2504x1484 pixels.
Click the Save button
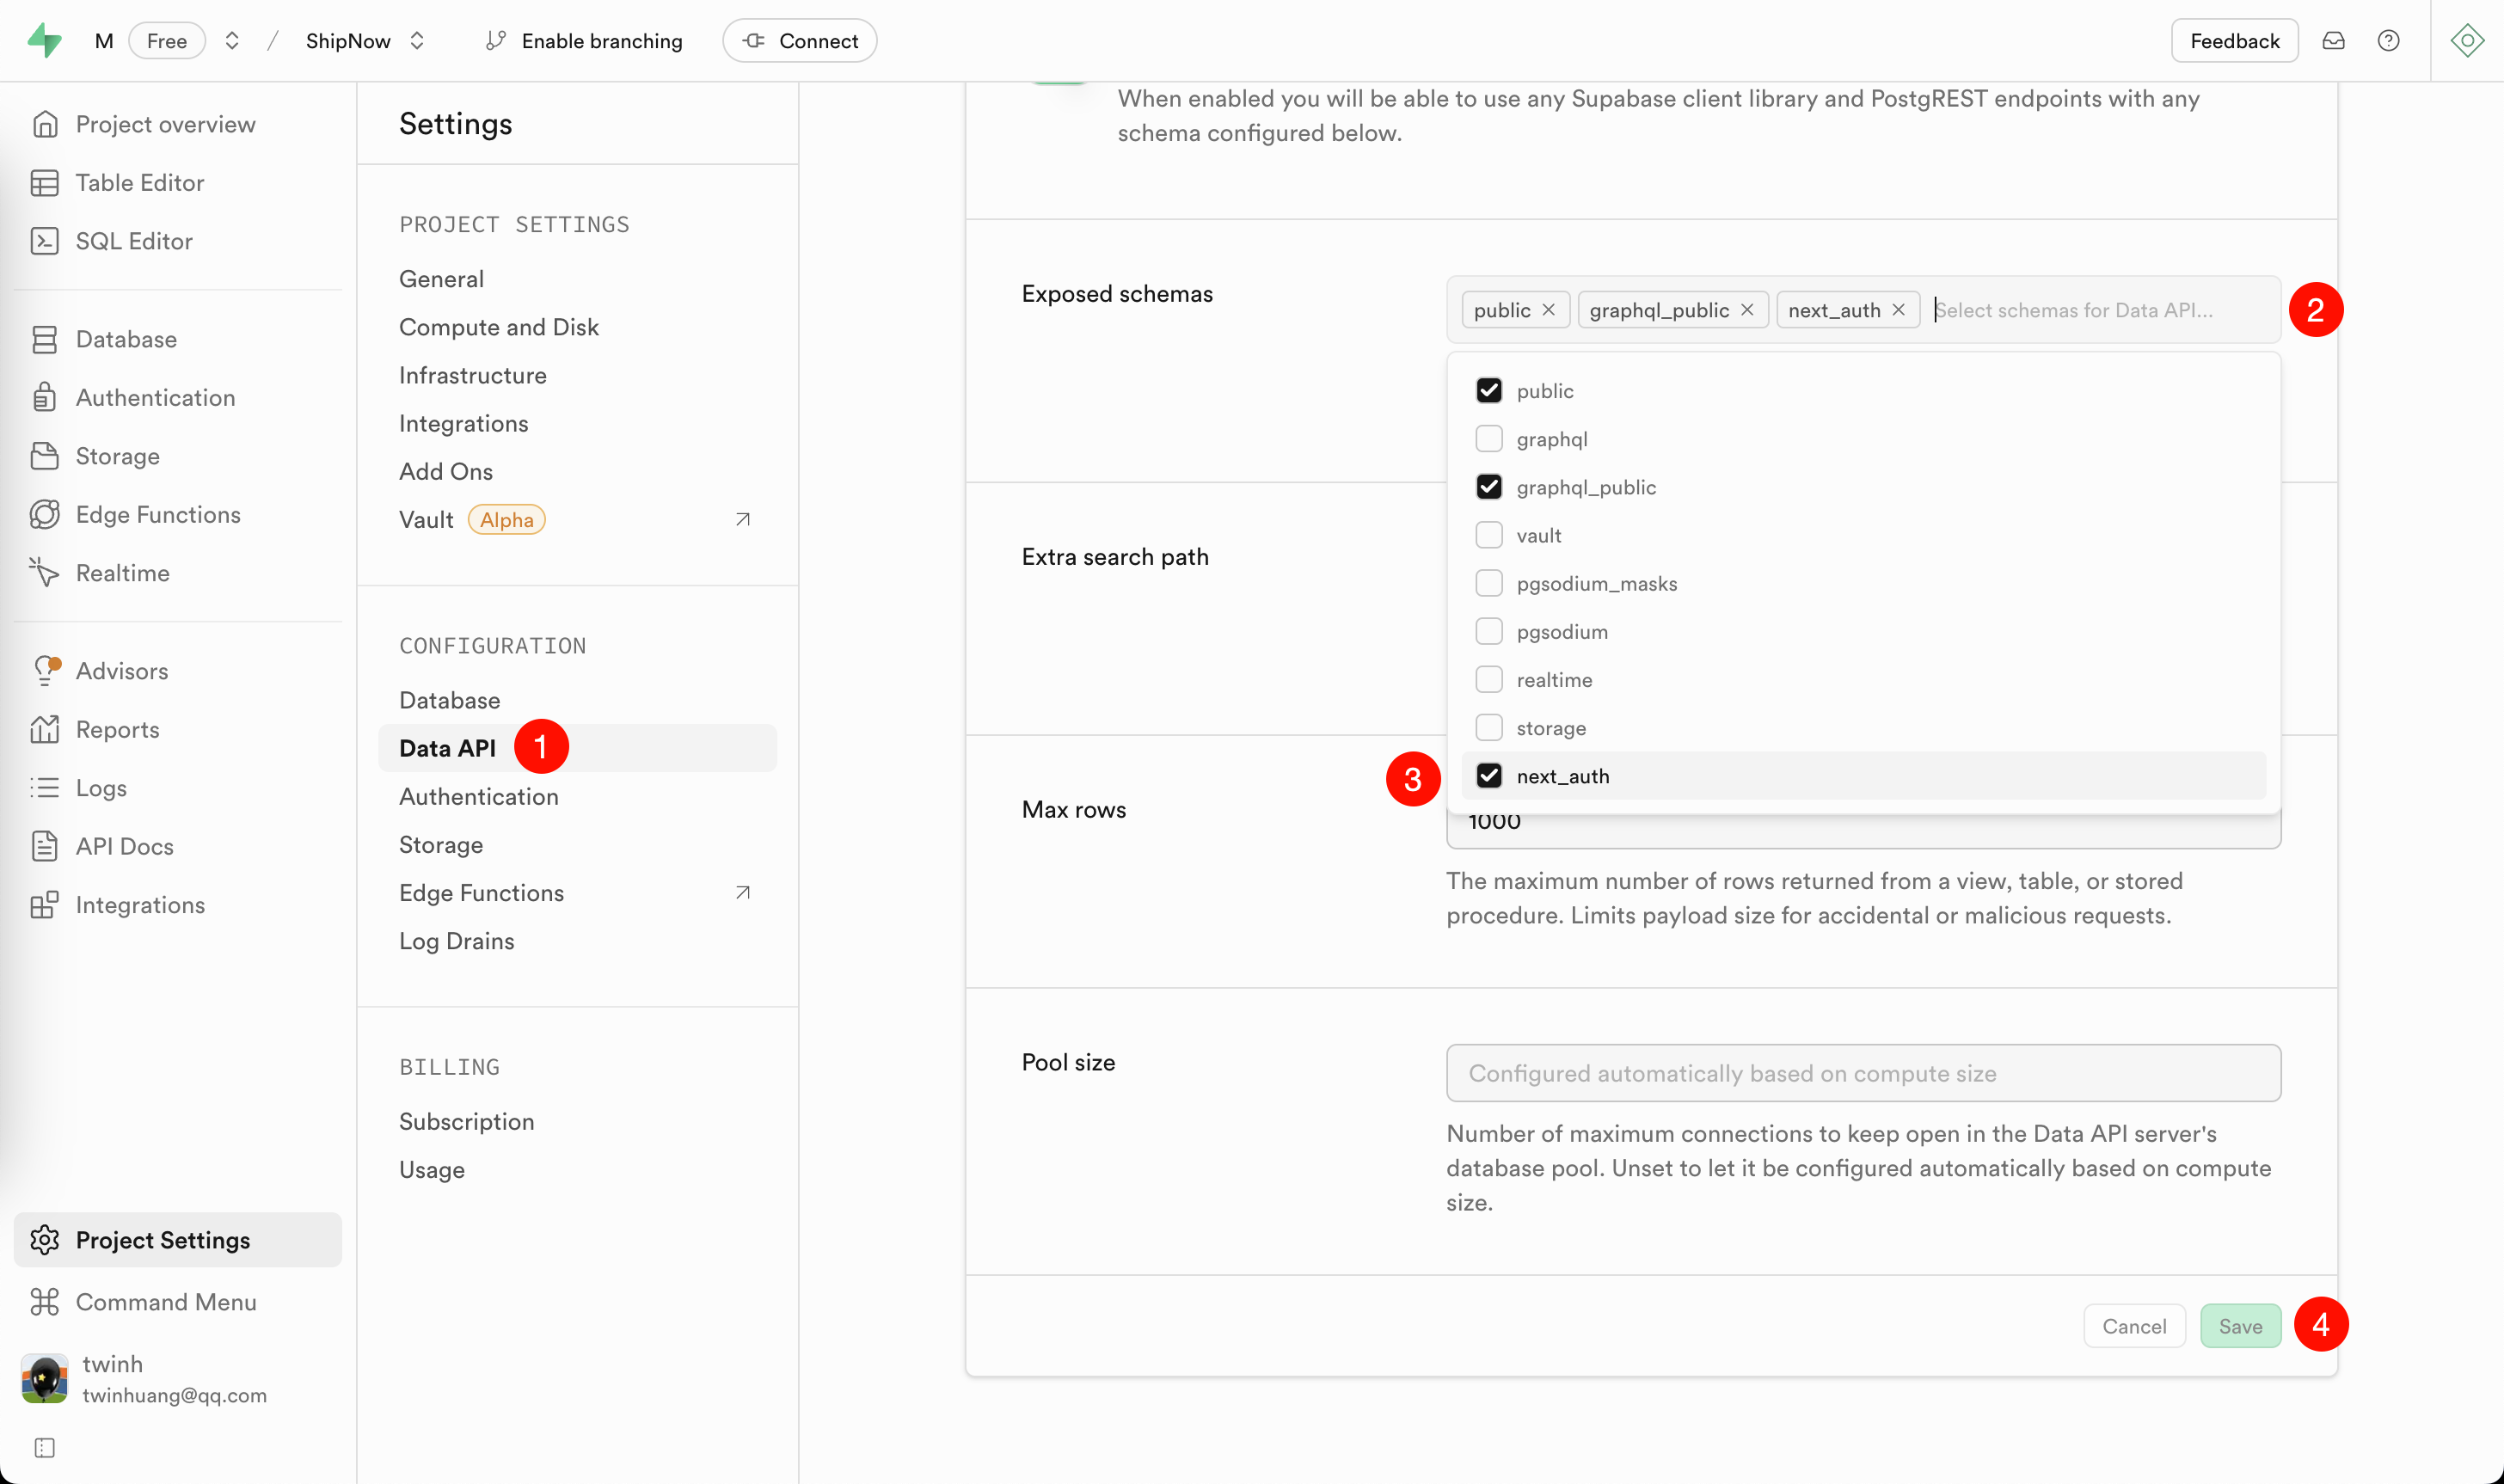(2239, 1326)
